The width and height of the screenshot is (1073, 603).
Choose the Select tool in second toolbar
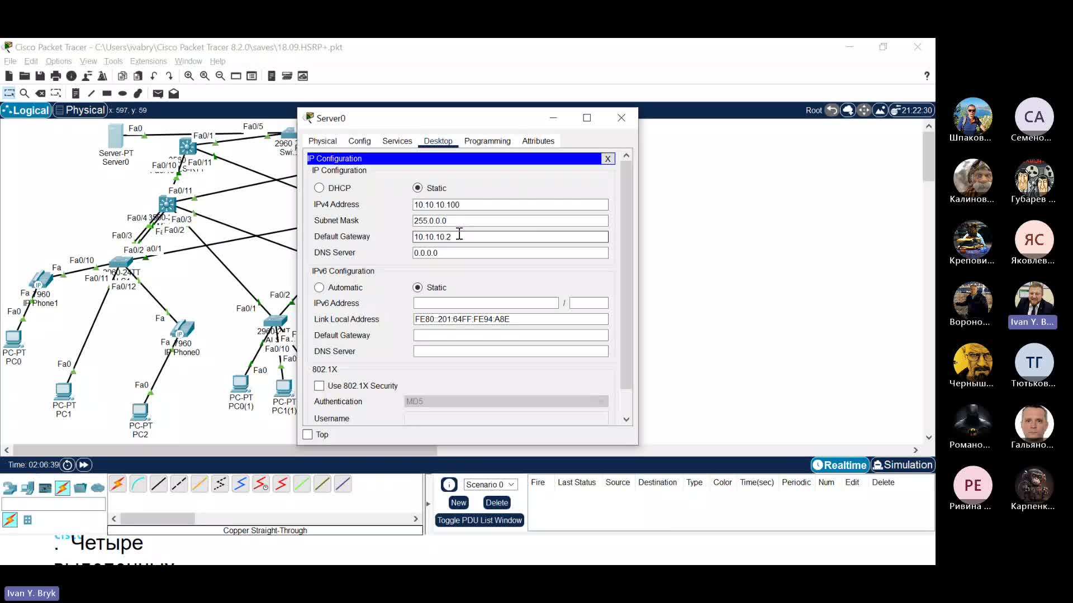point(10,93)
